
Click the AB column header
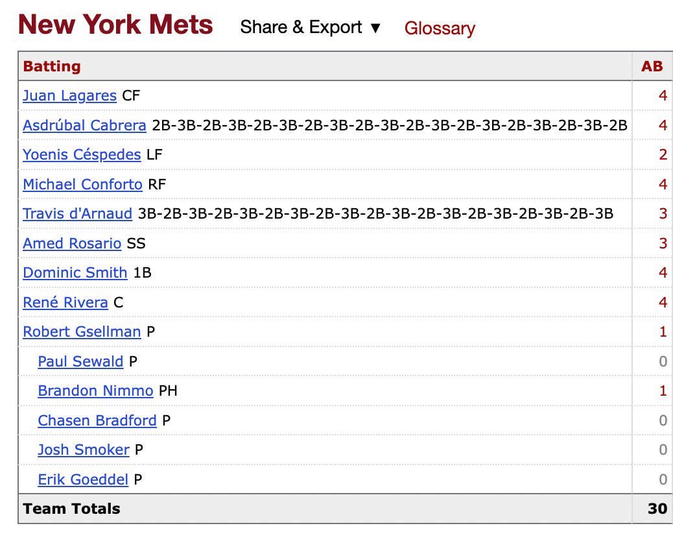[x=652, y=66]
